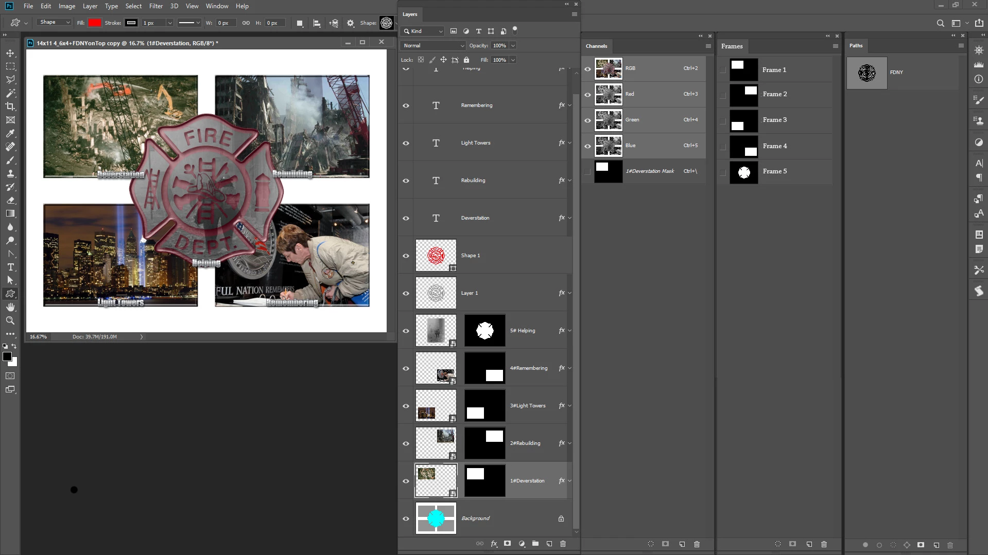This screenshot has height=555, width=988.
Task: Open the Stroke color swatch
Action: (x=131, y=23)
